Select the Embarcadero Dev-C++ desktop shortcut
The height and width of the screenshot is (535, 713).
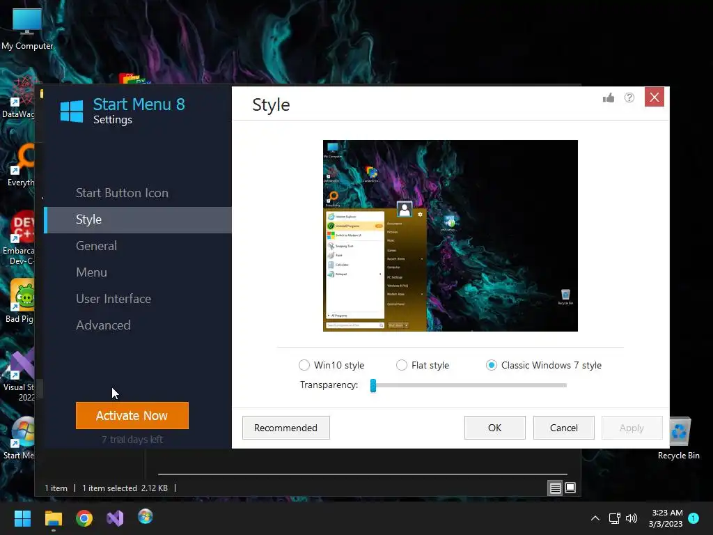point(19,238)
